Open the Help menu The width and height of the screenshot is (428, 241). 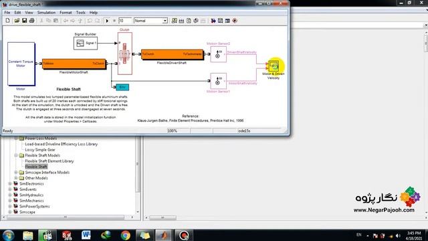point(94,13)
